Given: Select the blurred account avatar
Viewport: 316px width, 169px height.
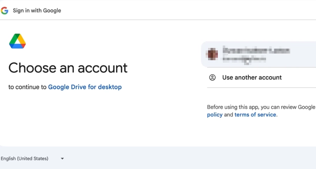Looking at the screenshot, I should [x=212, y=54].
